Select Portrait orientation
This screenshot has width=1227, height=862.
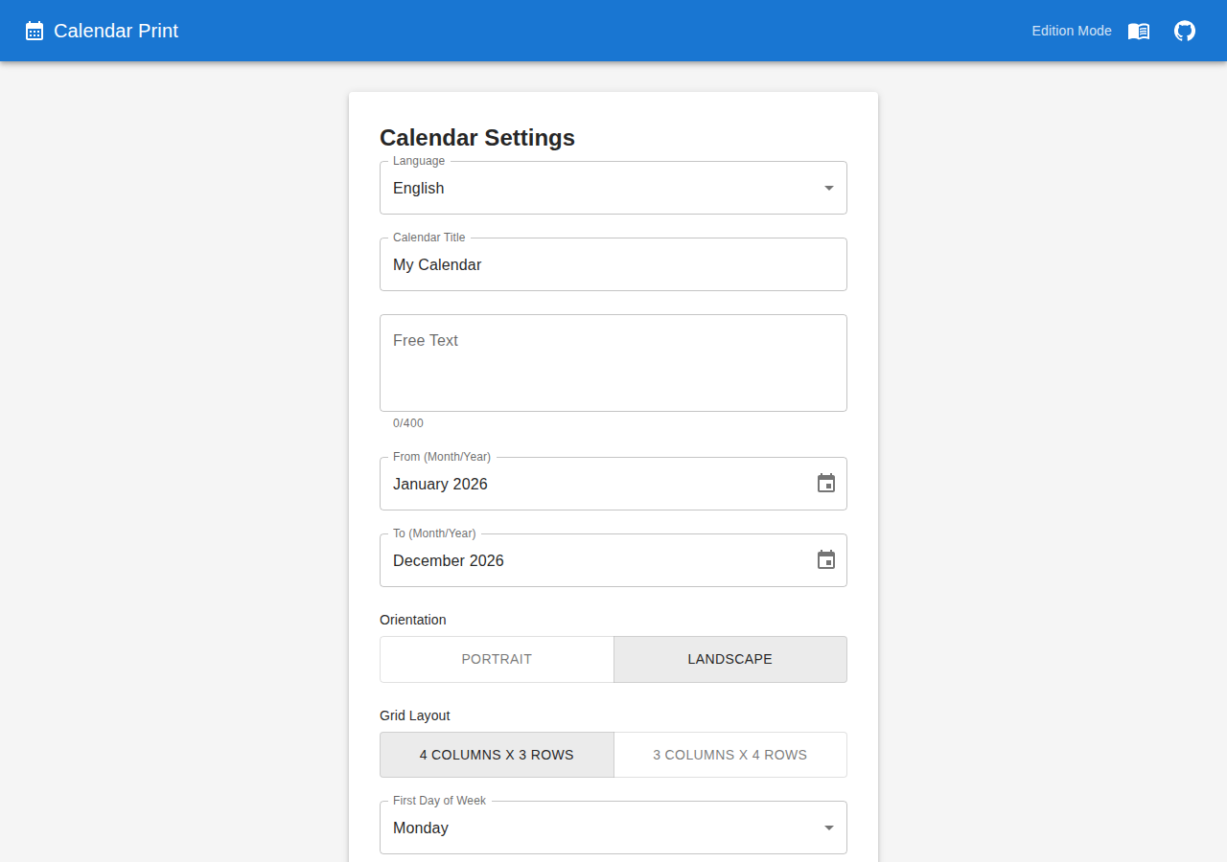[497, 659]
